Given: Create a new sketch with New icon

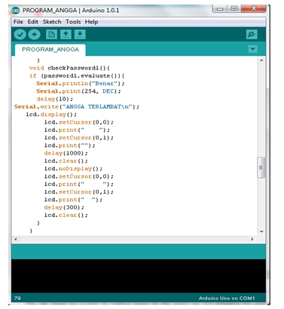Looking at the screenshot, I should pos(51,35).
